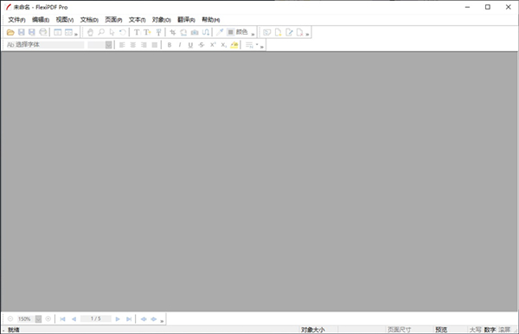Open the 150% zoom level dropdown

pyautogui.click(x=38, y=318)
